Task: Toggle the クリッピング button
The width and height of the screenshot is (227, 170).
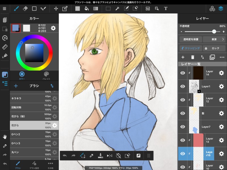Action: coord(191,48)
